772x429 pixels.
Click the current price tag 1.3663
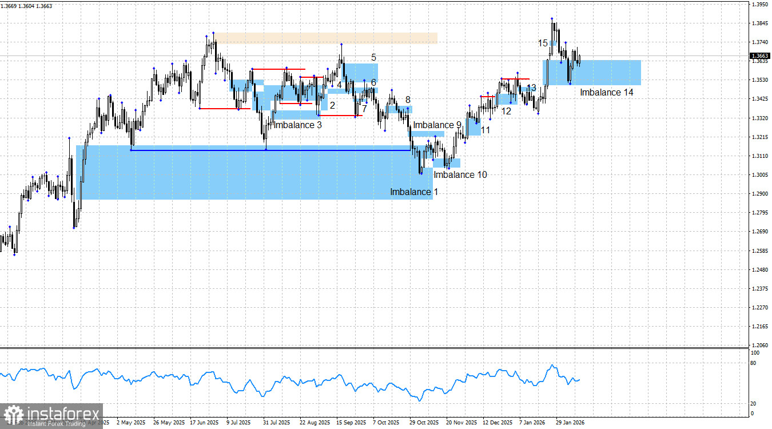click(760, 56)
